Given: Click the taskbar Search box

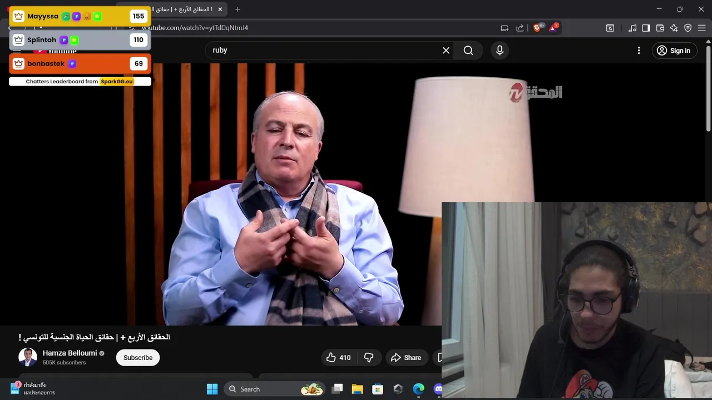Looking at the screenshot, I should click(x=274, y=389).
